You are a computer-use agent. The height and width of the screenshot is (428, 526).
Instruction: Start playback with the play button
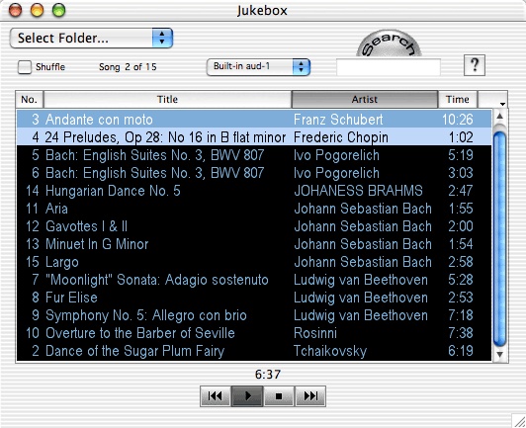(247, 396)
